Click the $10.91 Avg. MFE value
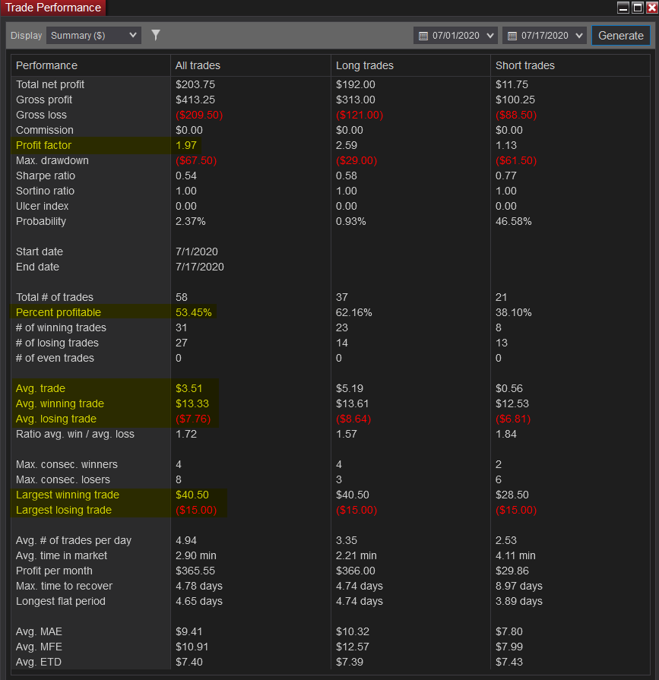 pos(192,647)
